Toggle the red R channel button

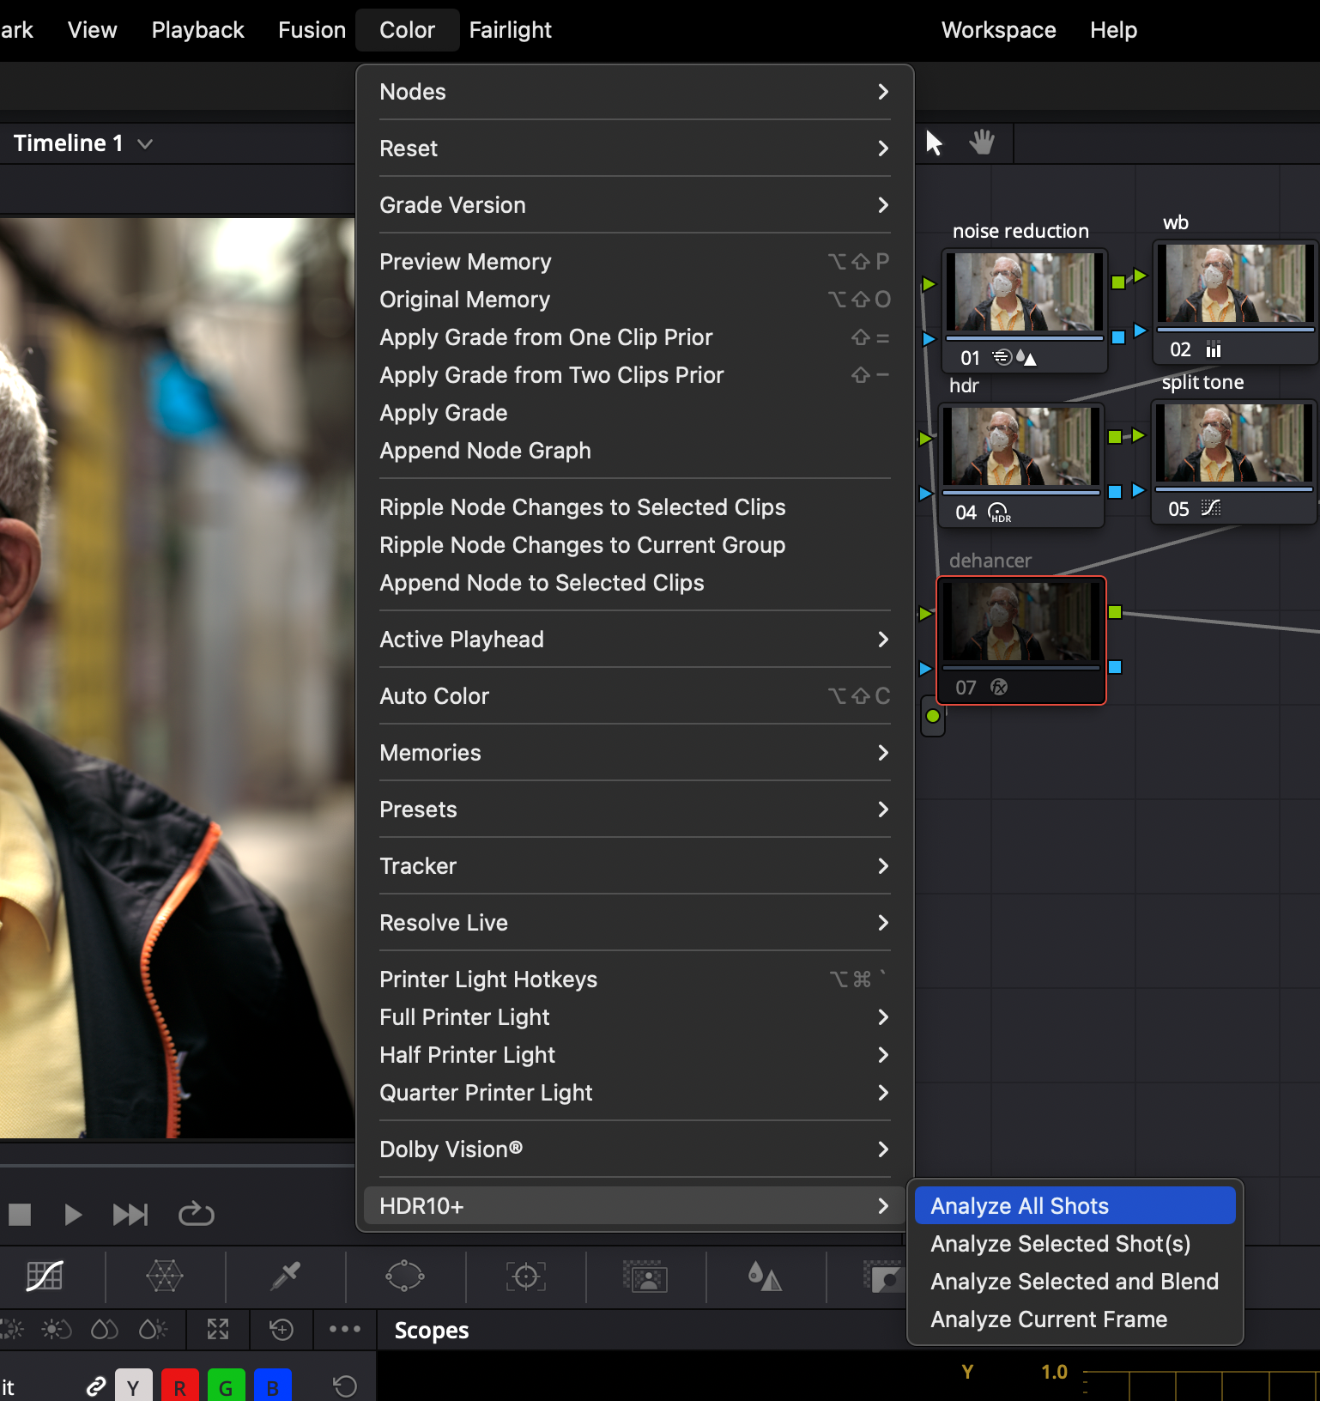(x=179, y=1386)
